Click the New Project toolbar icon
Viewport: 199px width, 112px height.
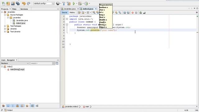(8, 3)
